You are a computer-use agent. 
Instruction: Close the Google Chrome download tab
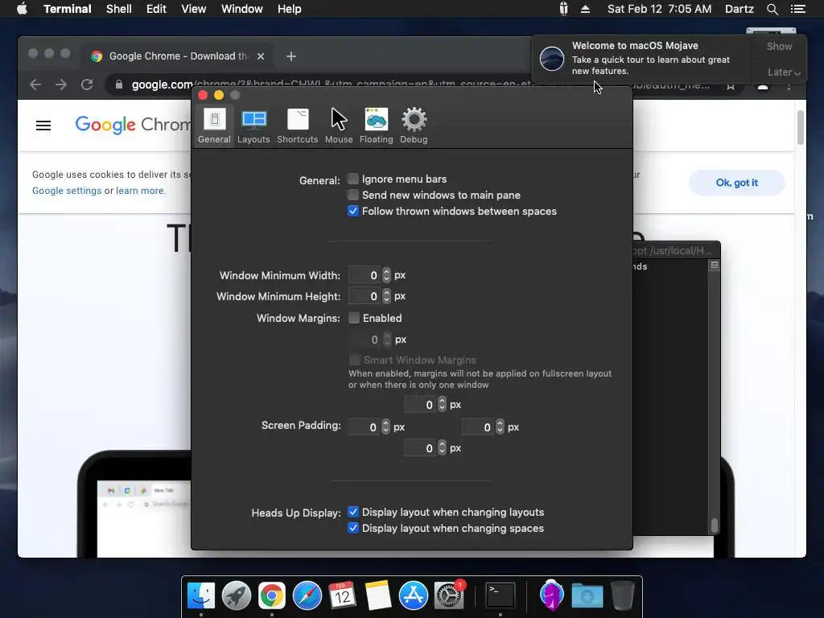click(x=261, y=56)
